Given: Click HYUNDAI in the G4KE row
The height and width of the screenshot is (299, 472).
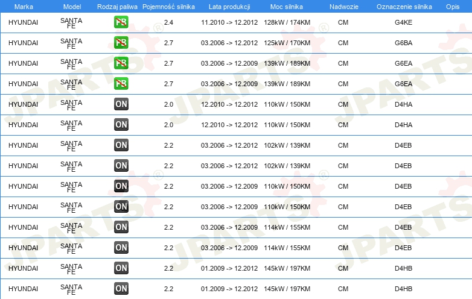Looking at the screenshot, I should [x=23, y=22].
